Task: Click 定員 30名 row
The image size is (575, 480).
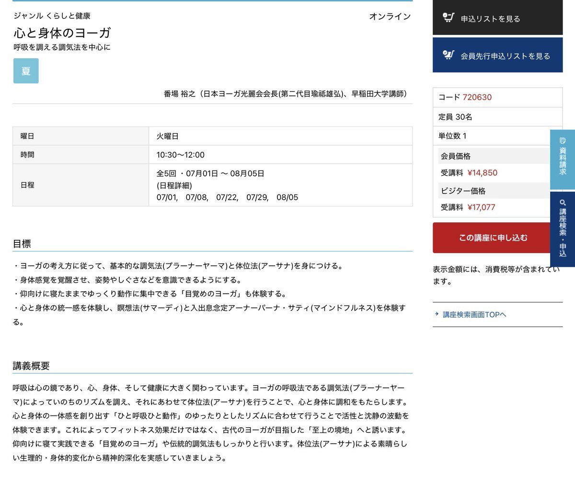Action: tap(497, 117)
